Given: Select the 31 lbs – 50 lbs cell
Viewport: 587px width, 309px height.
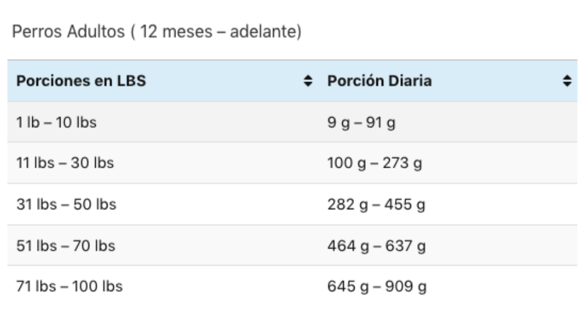Looking at the screenshot, I should tap(163, 204).
